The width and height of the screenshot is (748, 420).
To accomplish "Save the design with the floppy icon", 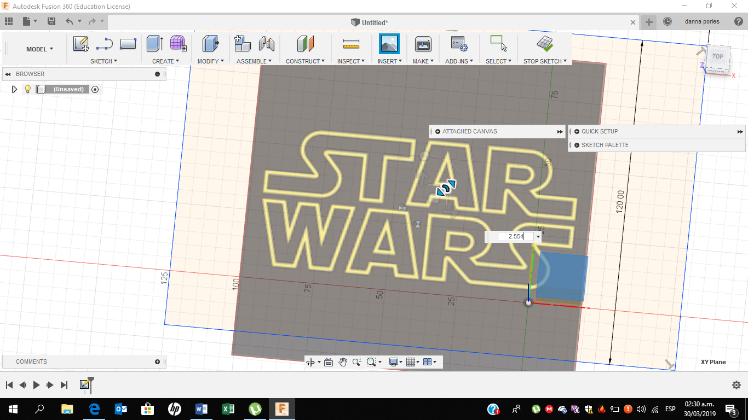I will point(51,21).
